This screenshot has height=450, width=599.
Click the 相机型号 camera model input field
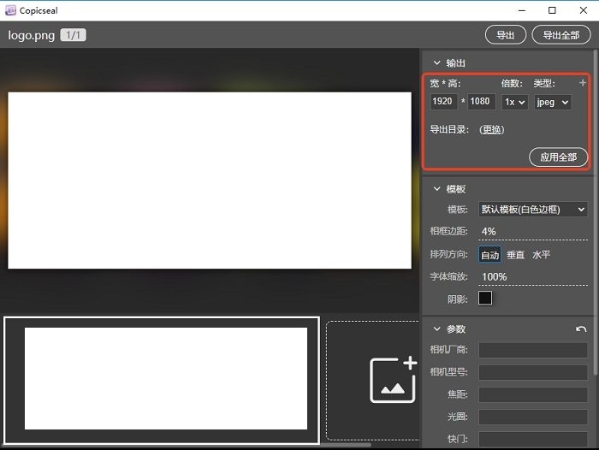pos(533,372)
